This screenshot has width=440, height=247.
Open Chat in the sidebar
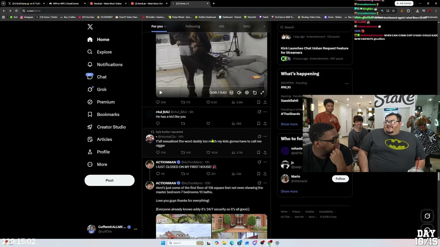(x=97, y=77)
